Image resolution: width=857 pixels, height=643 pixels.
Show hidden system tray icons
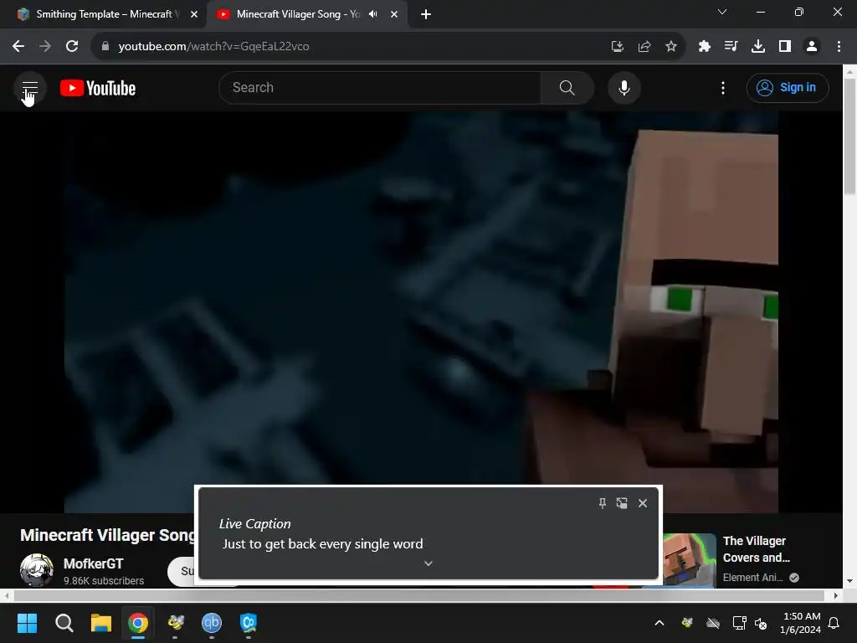[x=659, y=623]
